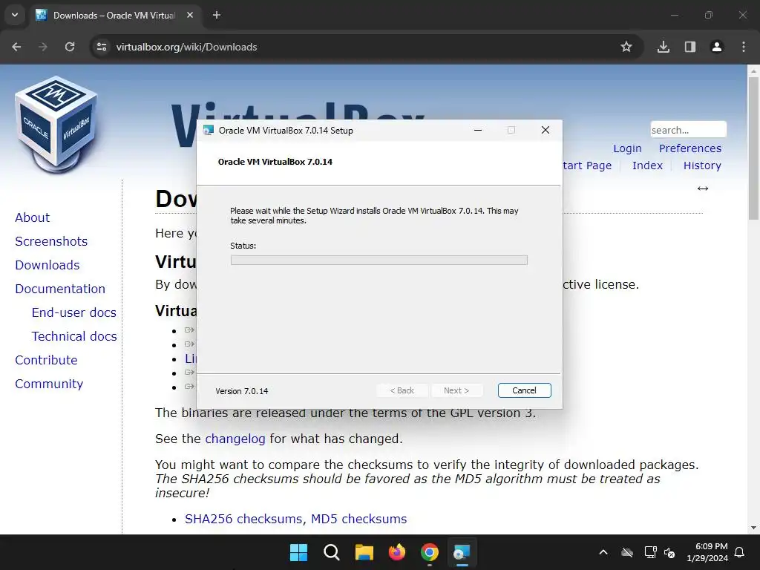Screen dimensions: 760x570
Task: Click Cancel in the VirtualBox Setup dialog
Action: [x=525, y=390]
